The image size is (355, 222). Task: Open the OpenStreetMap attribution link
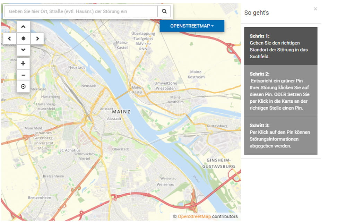pos(194,216)
